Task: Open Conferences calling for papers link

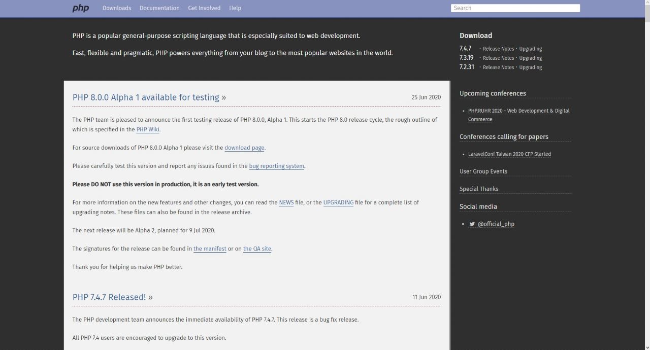Action: (x=504, y=136)
